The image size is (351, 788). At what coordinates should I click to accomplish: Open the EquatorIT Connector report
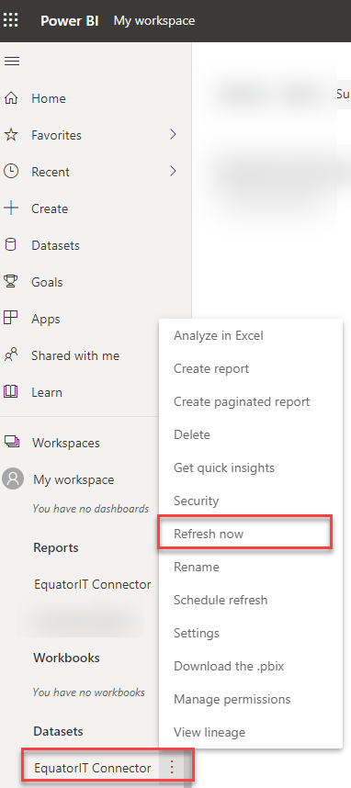[93, 584]
